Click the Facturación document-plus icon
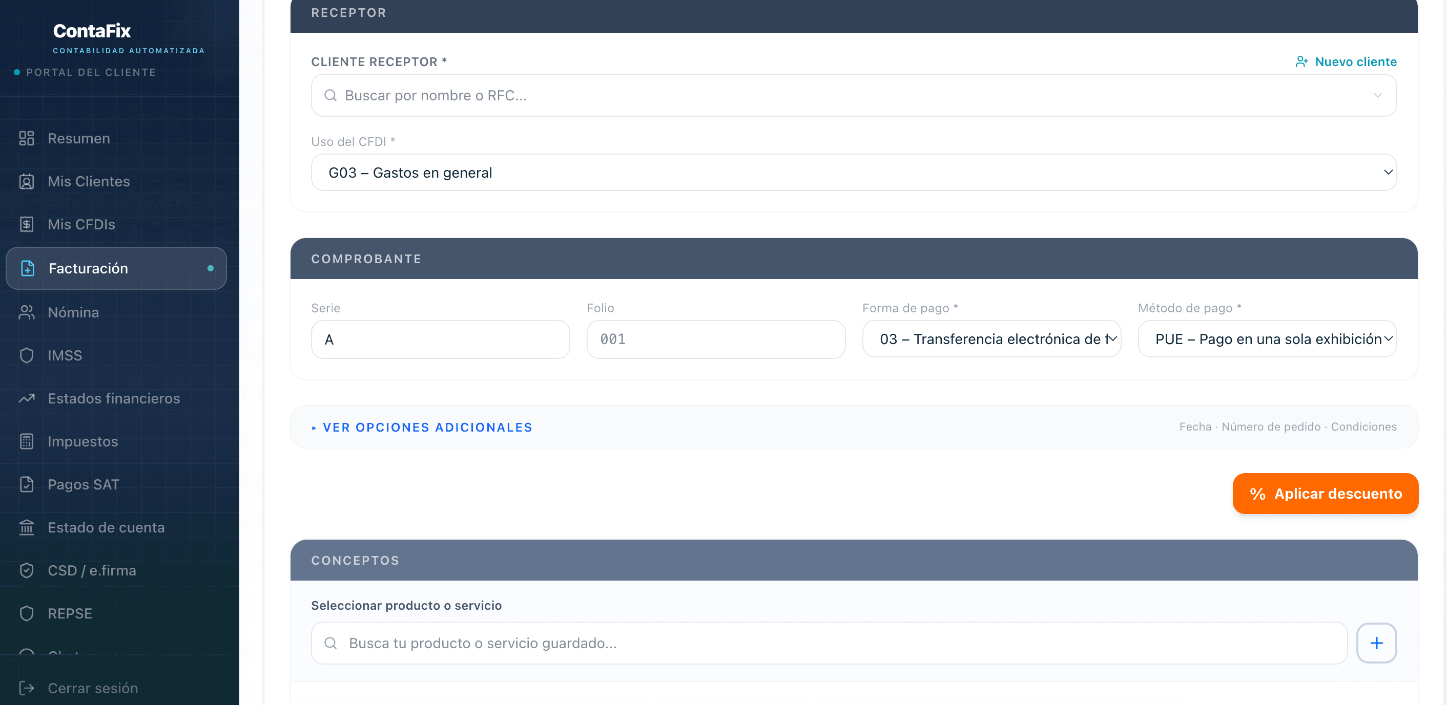Screen dimensions: 1447x705 28,268
